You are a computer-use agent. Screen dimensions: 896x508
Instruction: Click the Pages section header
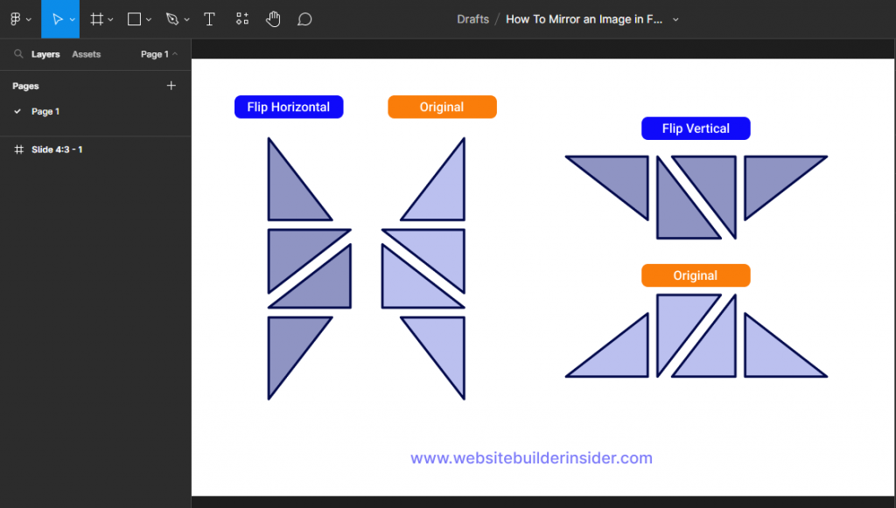[25, 86]
